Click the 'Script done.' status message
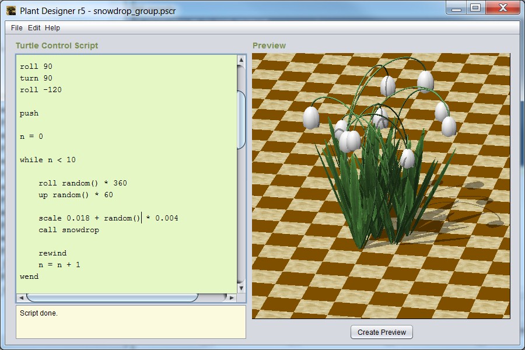 coord(38,313)
